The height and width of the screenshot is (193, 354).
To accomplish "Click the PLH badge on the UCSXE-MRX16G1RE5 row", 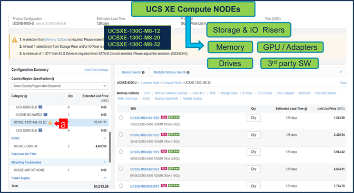I will click(164, 117).
